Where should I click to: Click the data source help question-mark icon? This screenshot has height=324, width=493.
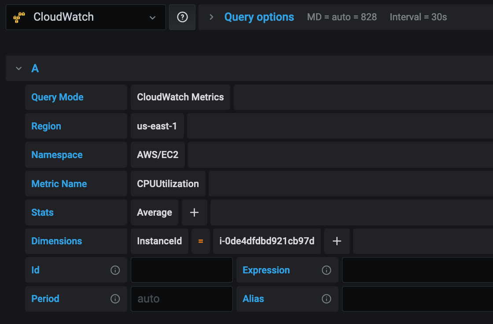point(182,17)
